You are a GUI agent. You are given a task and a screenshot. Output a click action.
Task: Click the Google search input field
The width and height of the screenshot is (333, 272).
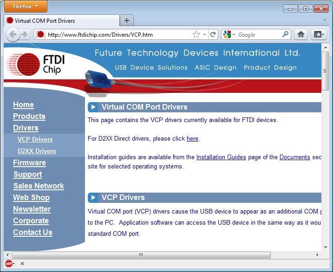(259, 34)
